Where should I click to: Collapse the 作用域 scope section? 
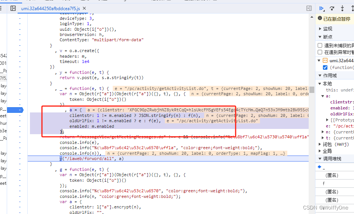point(320,75)
